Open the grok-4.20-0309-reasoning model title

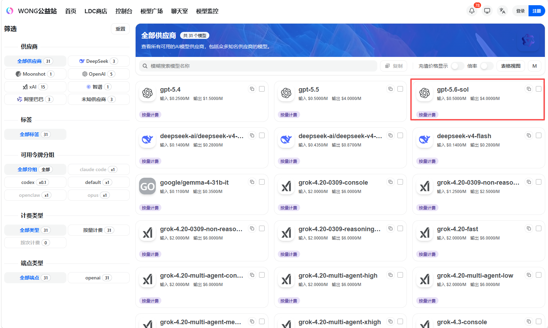coord(340,229)
